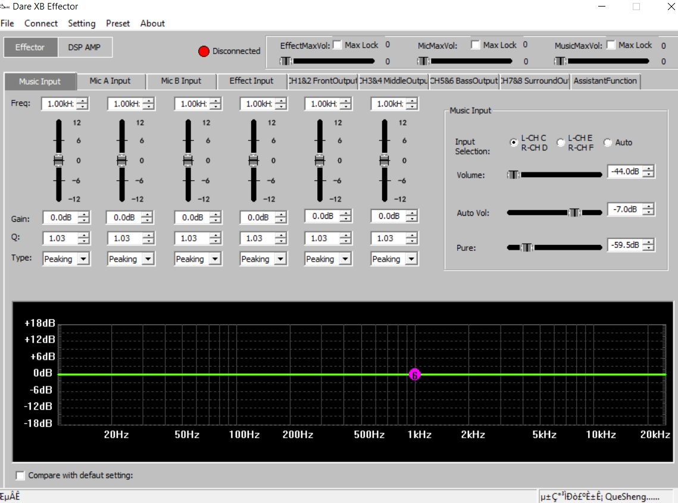678x503 pixels.
Task: Click the Dare XB Effector title bar icon
Action: tap(5, 7)
